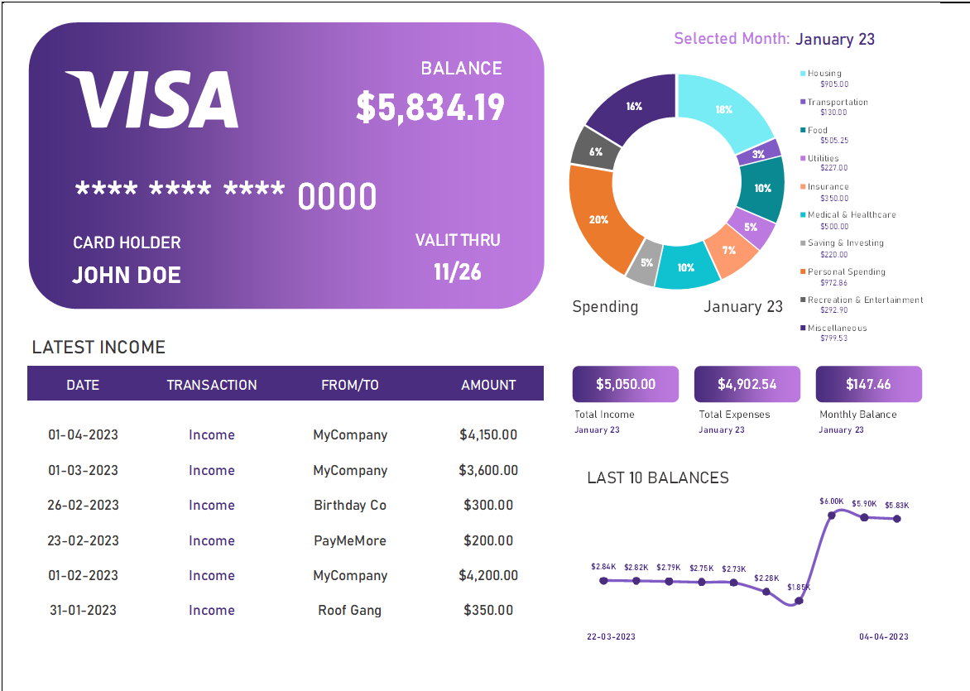
Task: Select the selected month value January 23
Action: (835, 39)
